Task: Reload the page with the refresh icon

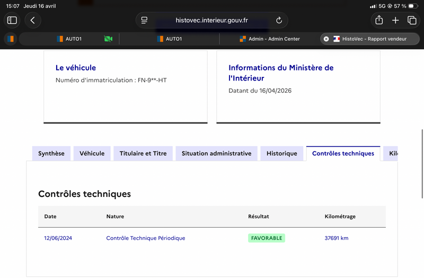Action: coord(279,20)
